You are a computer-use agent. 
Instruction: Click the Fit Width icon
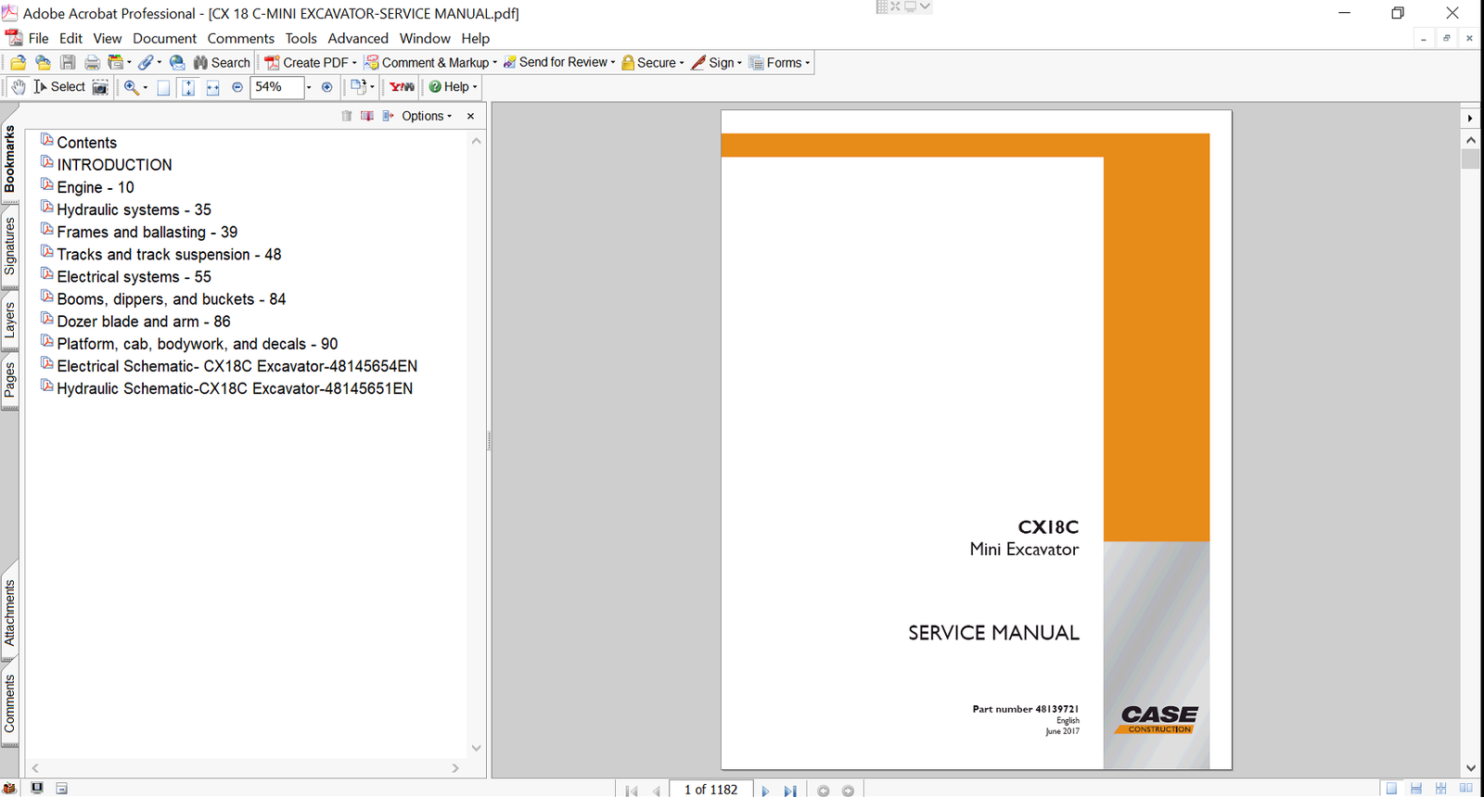[212, 87]
